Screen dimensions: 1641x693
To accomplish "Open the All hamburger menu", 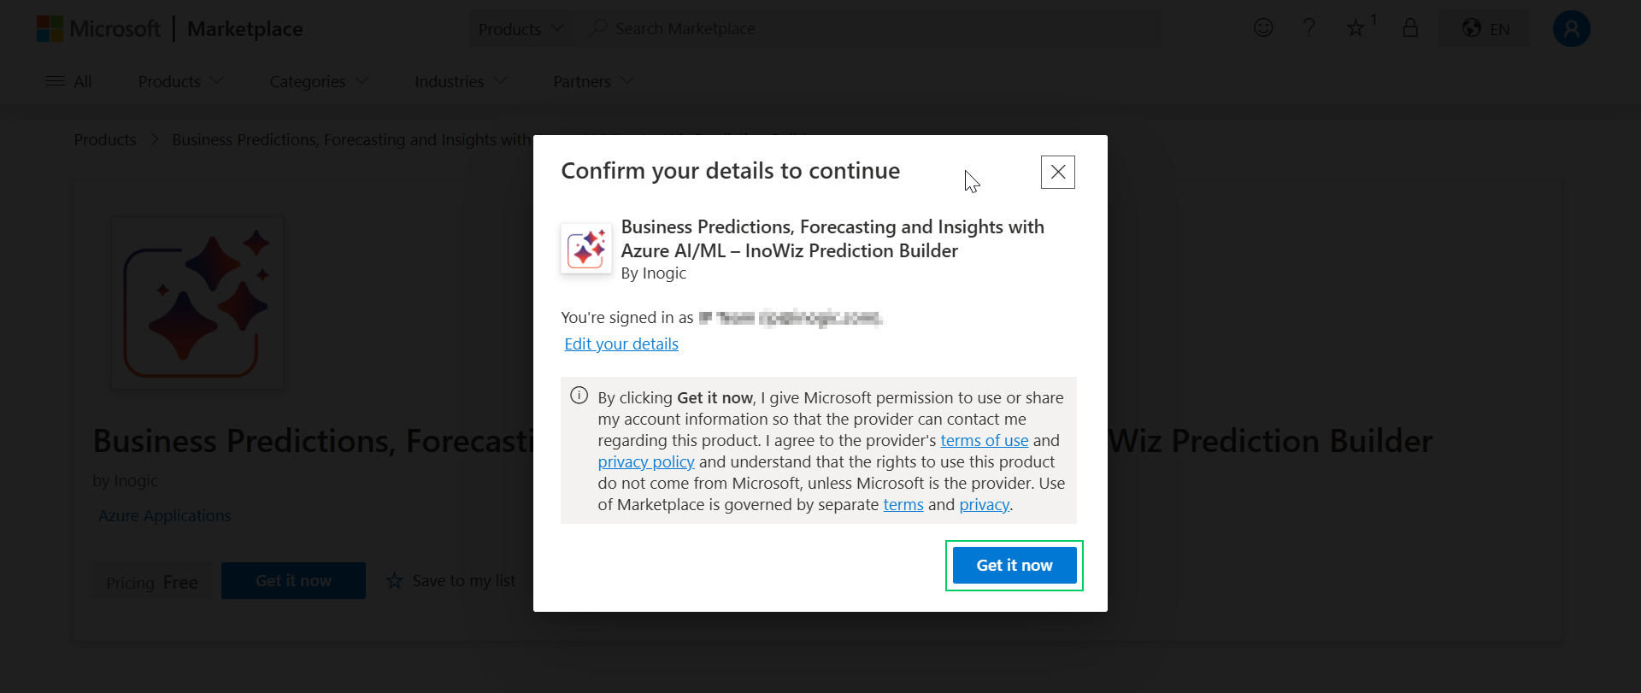I will point(68,81).
